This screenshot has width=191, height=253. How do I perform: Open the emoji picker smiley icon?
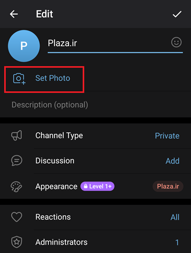[x=176, y=42]
